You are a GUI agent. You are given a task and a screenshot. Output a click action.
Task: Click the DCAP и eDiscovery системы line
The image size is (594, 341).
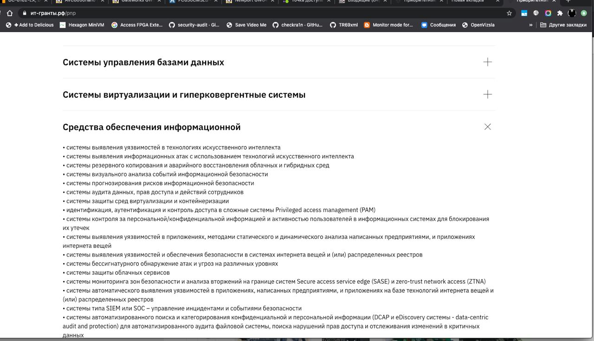[x=276, y=326]
